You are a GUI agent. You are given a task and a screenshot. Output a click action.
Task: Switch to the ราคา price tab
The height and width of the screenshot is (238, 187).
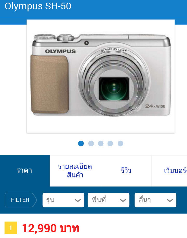click(25, 171)
